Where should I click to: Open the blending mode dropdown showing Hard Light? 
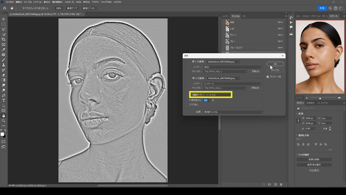(218, 94)
